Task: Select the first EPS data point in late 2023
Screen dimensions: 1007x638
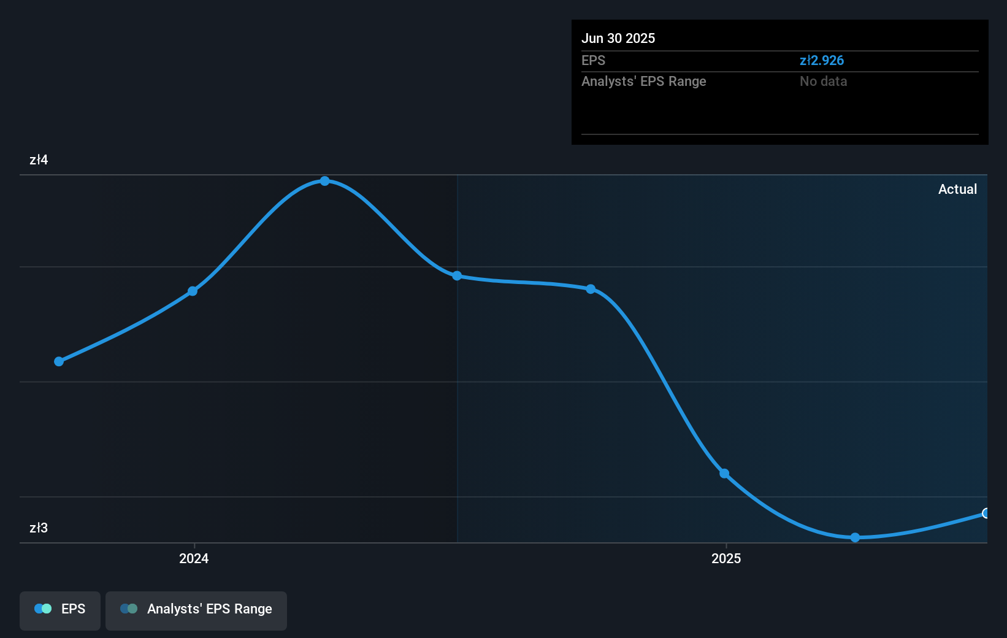Action: coord(59,361)
